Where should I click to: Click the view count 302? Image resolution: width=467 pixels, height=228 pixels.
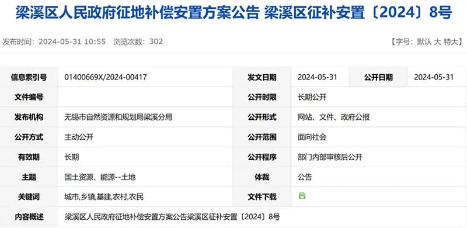156,42
